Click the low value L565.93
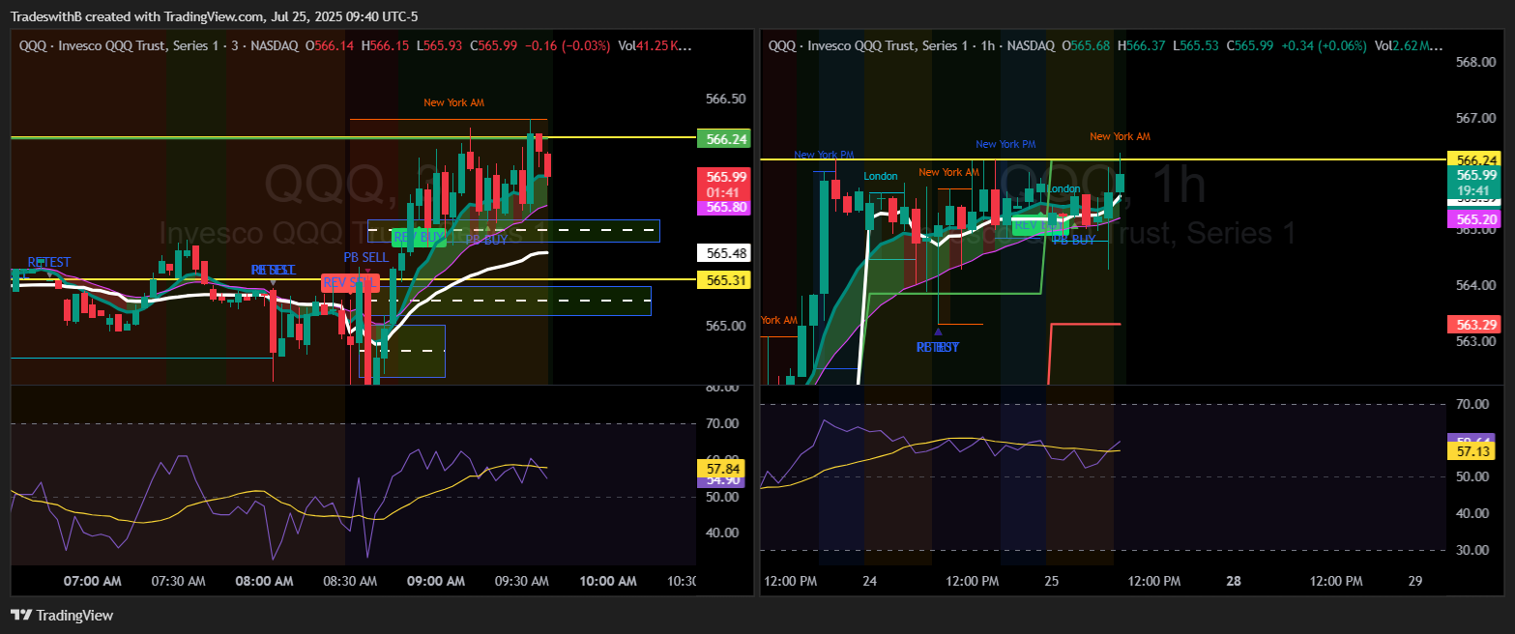Screen dimensions: 1515x634 [x=439, y=45]
